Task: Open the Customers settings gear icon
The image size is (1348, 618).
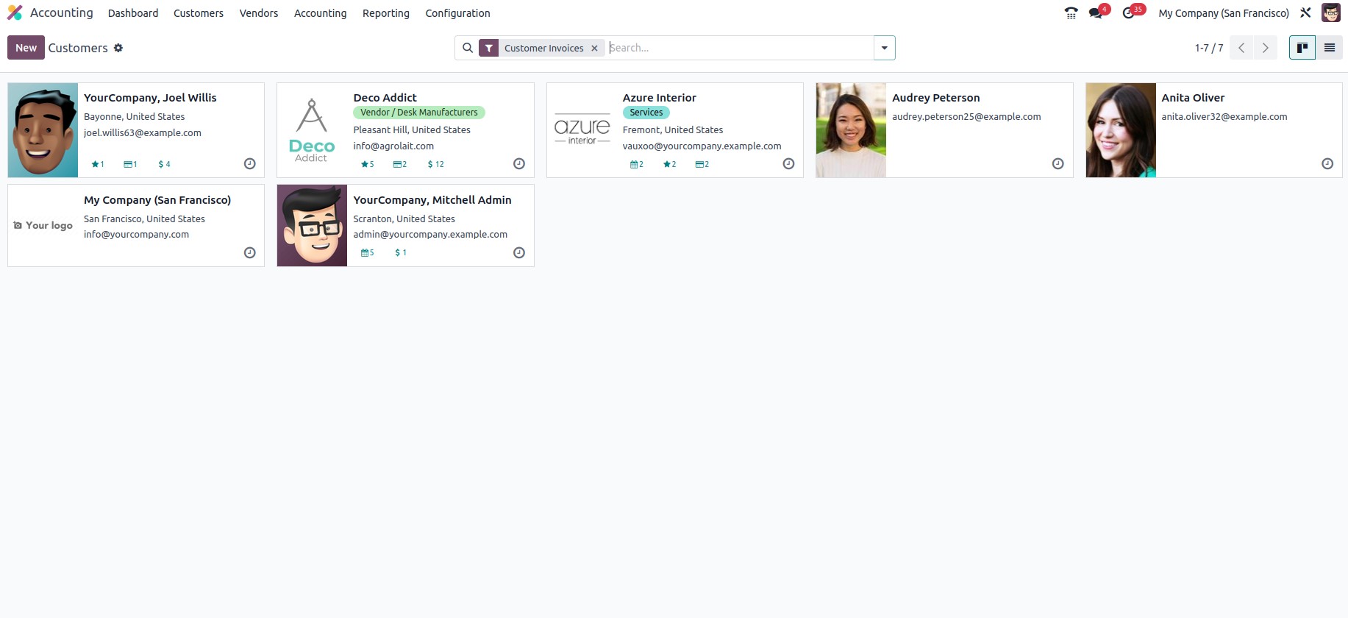Action: click(x=118, y=48)
